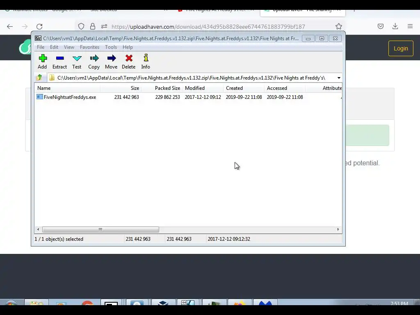Sort by the Name column header
Viewport: 420px width, 315px height.
point(67,88)
